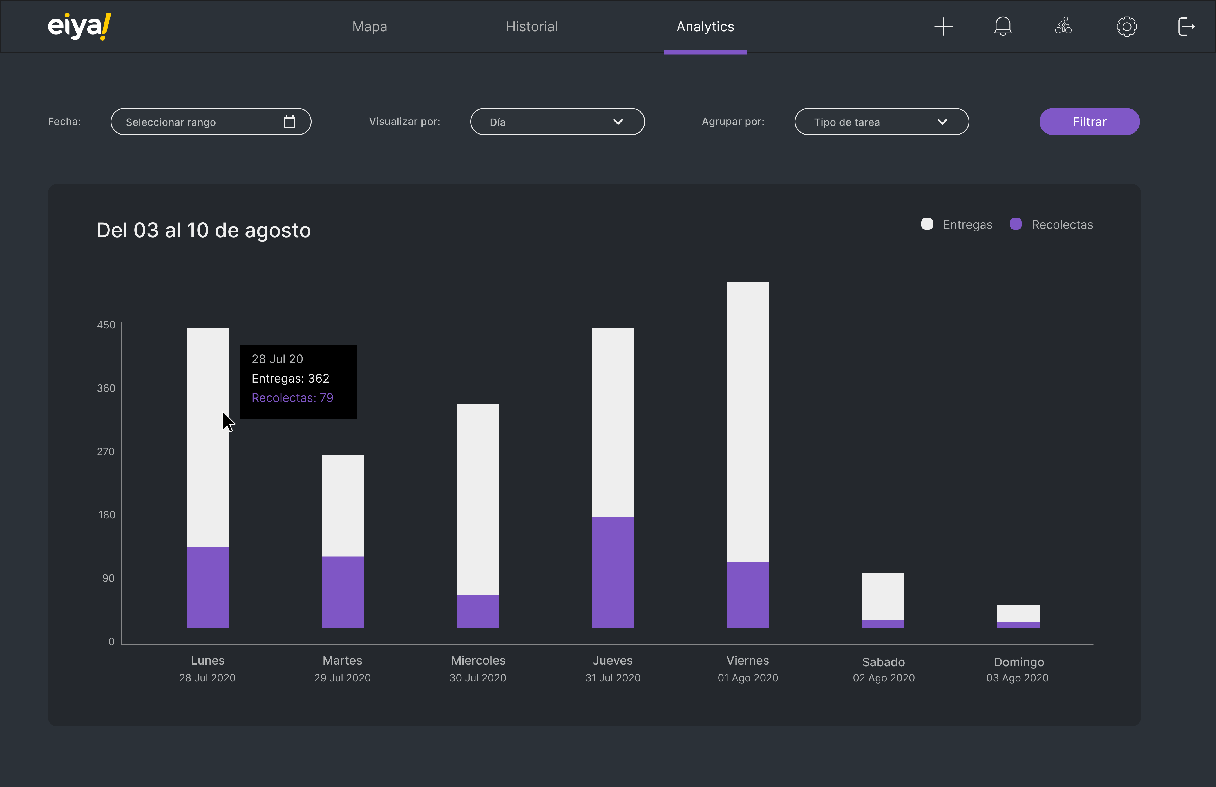Toggle Recolectas legend purple swatch

tap(1016, 224)
